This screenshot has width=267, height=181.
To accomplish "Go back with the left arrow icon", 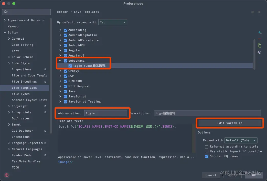I will click(x=252, y=12).
